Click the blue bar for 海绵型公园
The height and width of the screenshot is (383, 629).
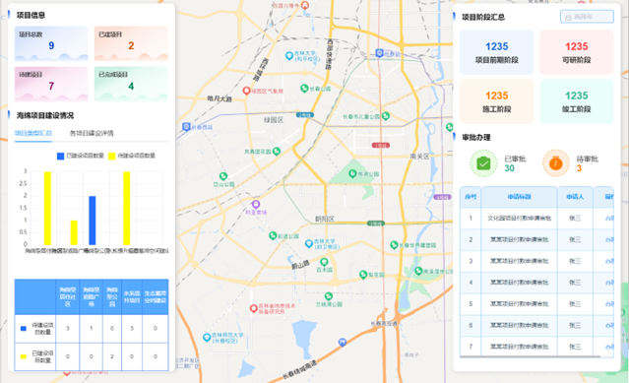click(93, 221)
